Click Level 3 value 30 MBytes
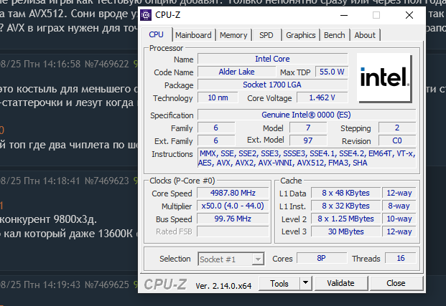Image resolution: width=446 pixels, height=306 pixels. tap(345, 231)
